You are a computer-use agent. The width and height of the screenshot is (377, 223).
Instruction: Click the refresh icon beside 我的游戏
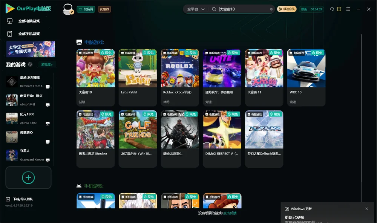[x=30, y=64]
